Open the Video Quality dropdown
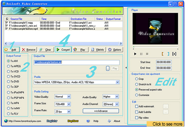 [69, 97]
